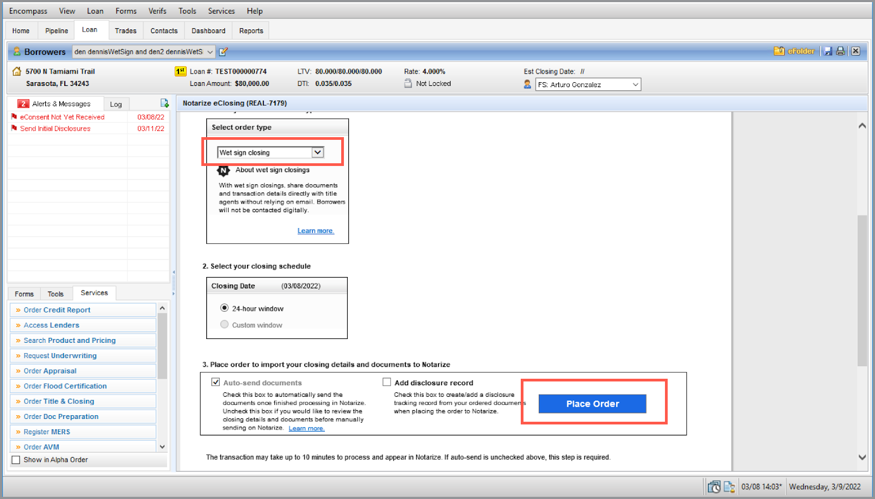Open the Forms tab in lower left panel
Viewport: 875px width, 499px height.
point(24,294)
